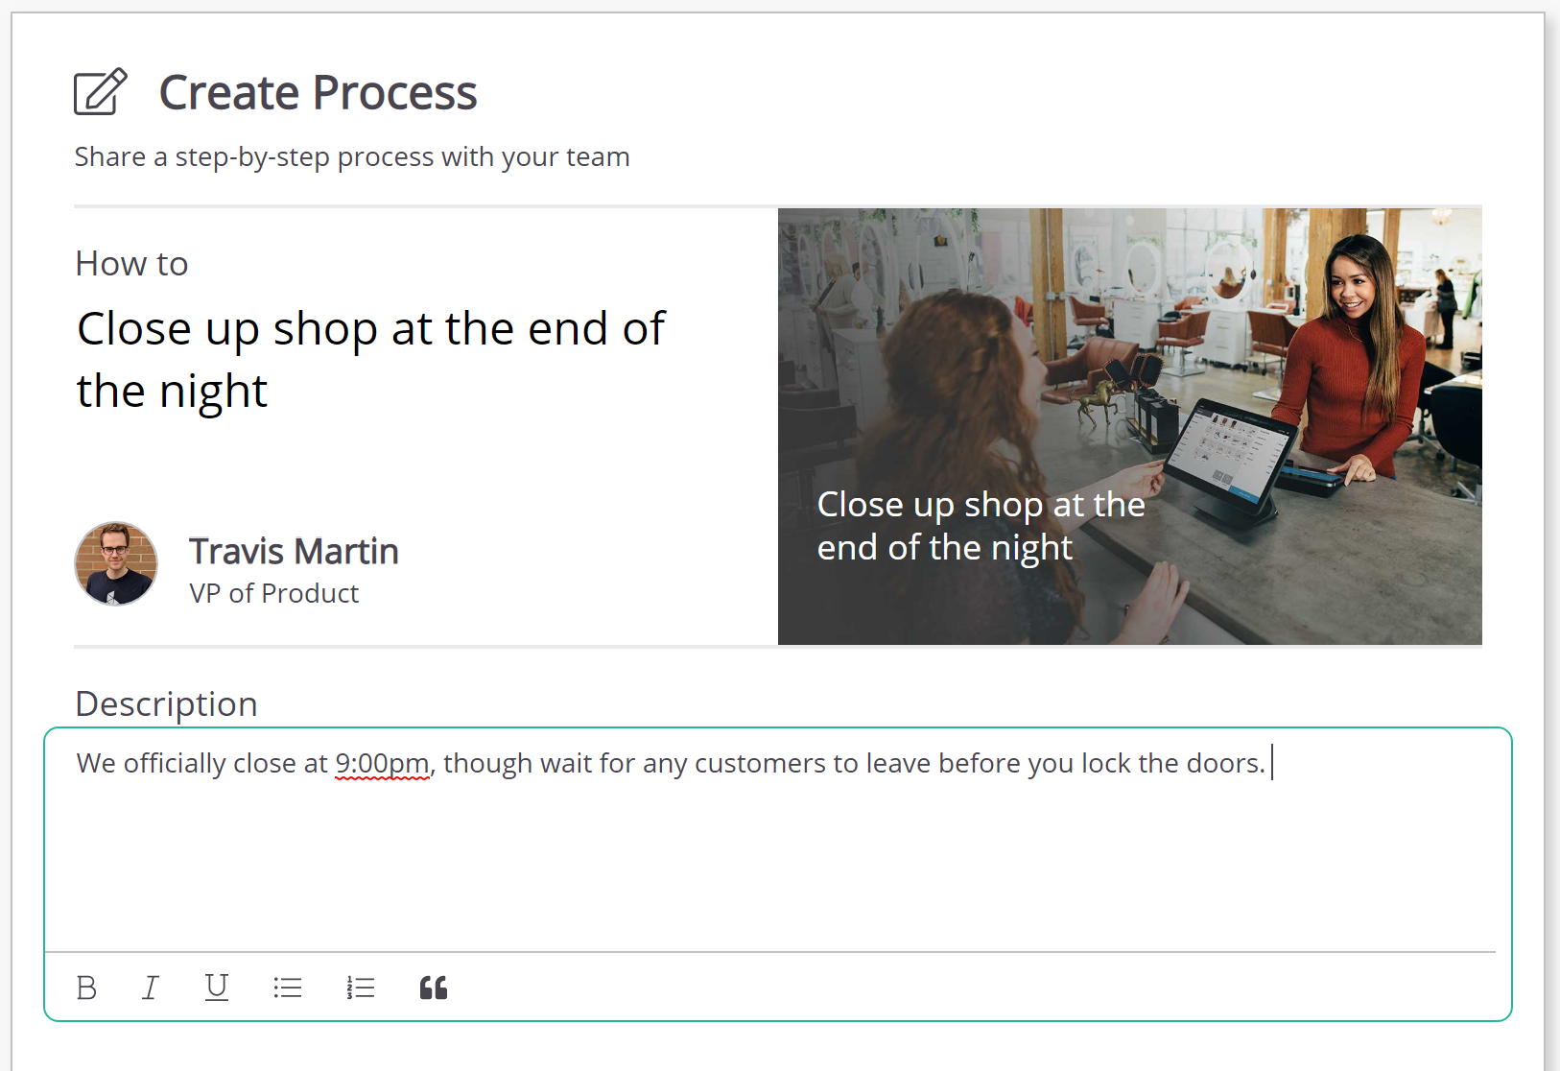Toggle underline formatting in description toolbar

pos(217,988)
